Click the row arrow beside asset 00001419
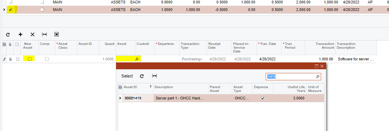The height and width of the screenshot is (131, 389). click(120, 98)
